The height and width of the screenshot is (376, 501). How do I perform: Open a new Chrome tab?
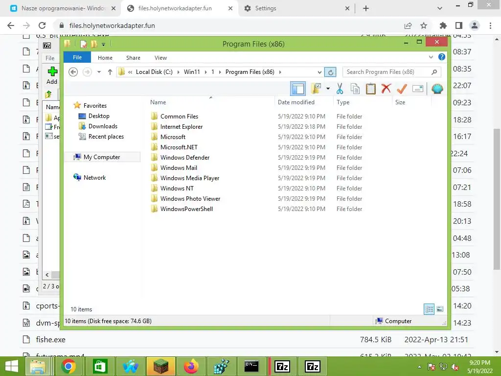click(366, 8)
